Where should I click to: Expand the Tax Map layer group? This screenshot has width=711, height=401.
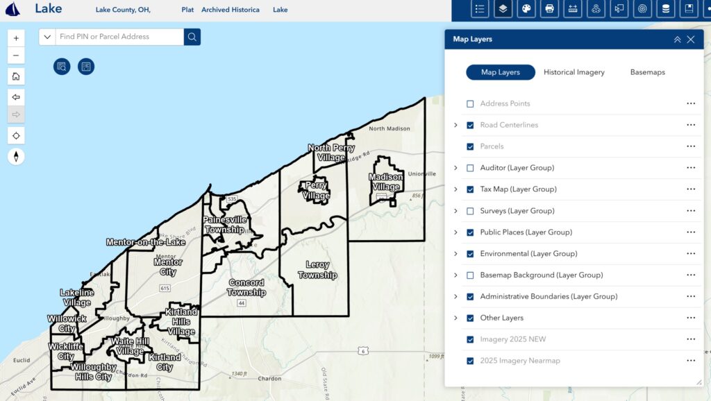tap(455, 189)
